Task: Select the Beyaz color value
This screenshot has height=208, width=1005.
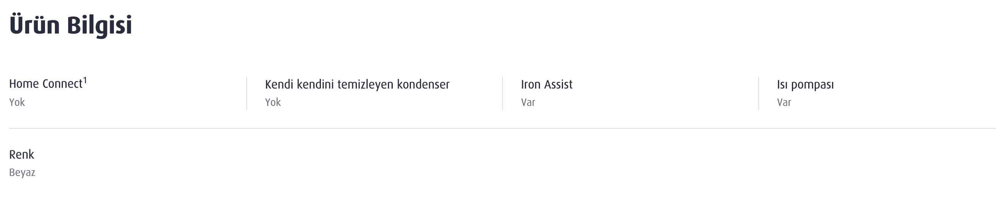Action: (22, 172)
